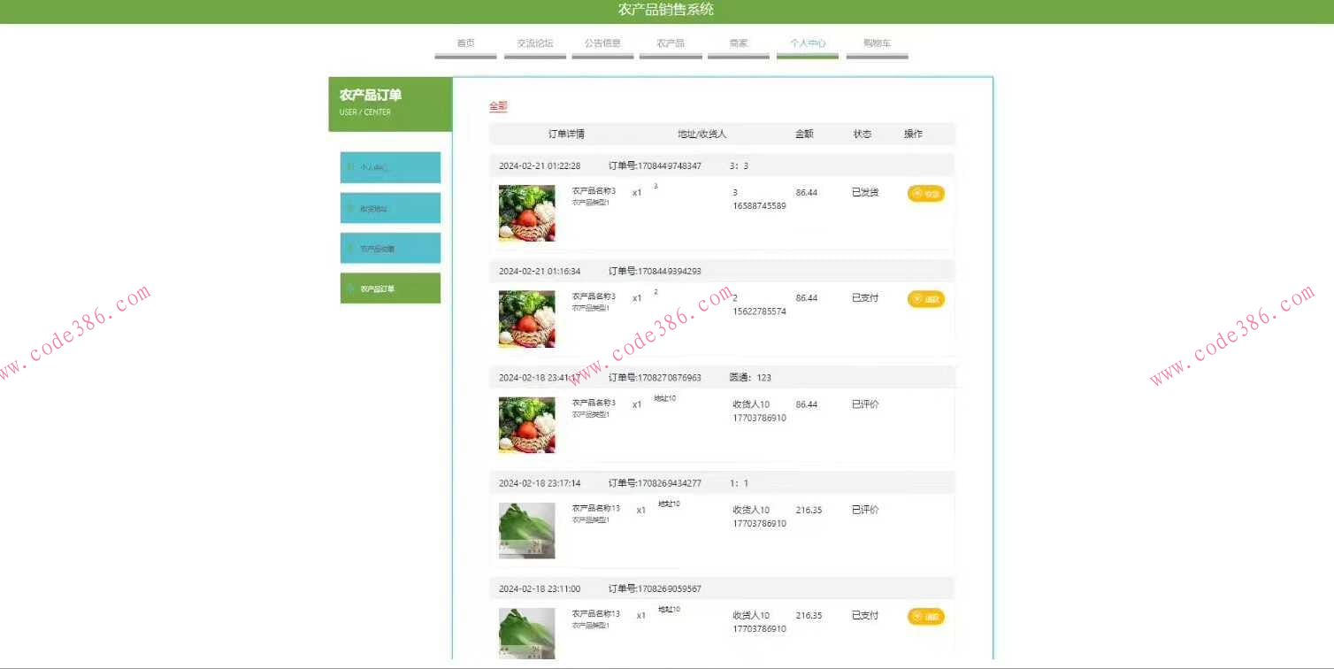Screen dimensions: 1334x669
Task: Click the green leaf thumbnail for 农产品名称13
Action: tap(526, 529)
